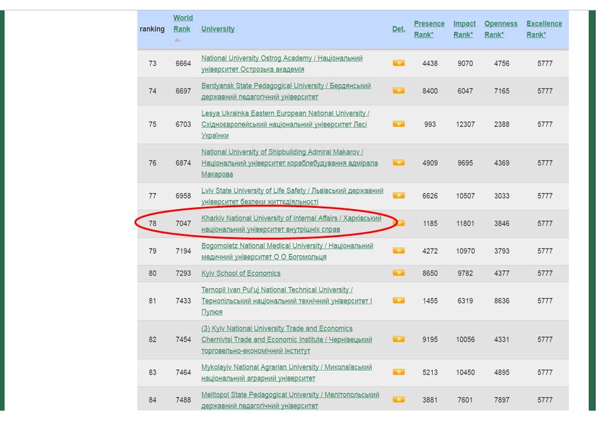
Task: Open Kyiv School of Economics link
Action: (241, 273)
